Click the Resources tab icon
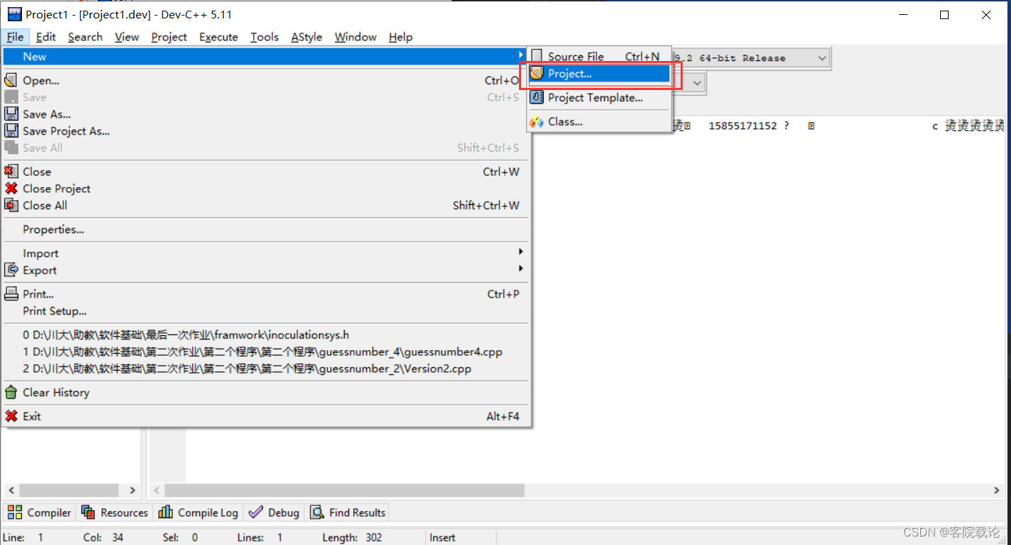The image size is (1011, 545). coord(89,512)
